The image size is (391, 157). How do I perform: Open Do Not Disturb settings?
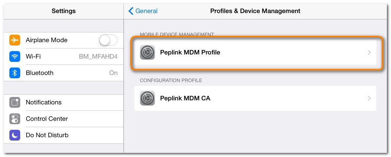pyautogui.click(x=64, y=135)
